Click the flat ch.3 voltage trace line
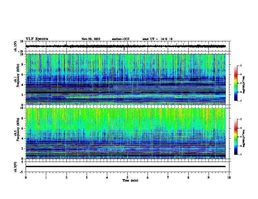This screenshot has height=199, width=258. [x=125, y=166]
